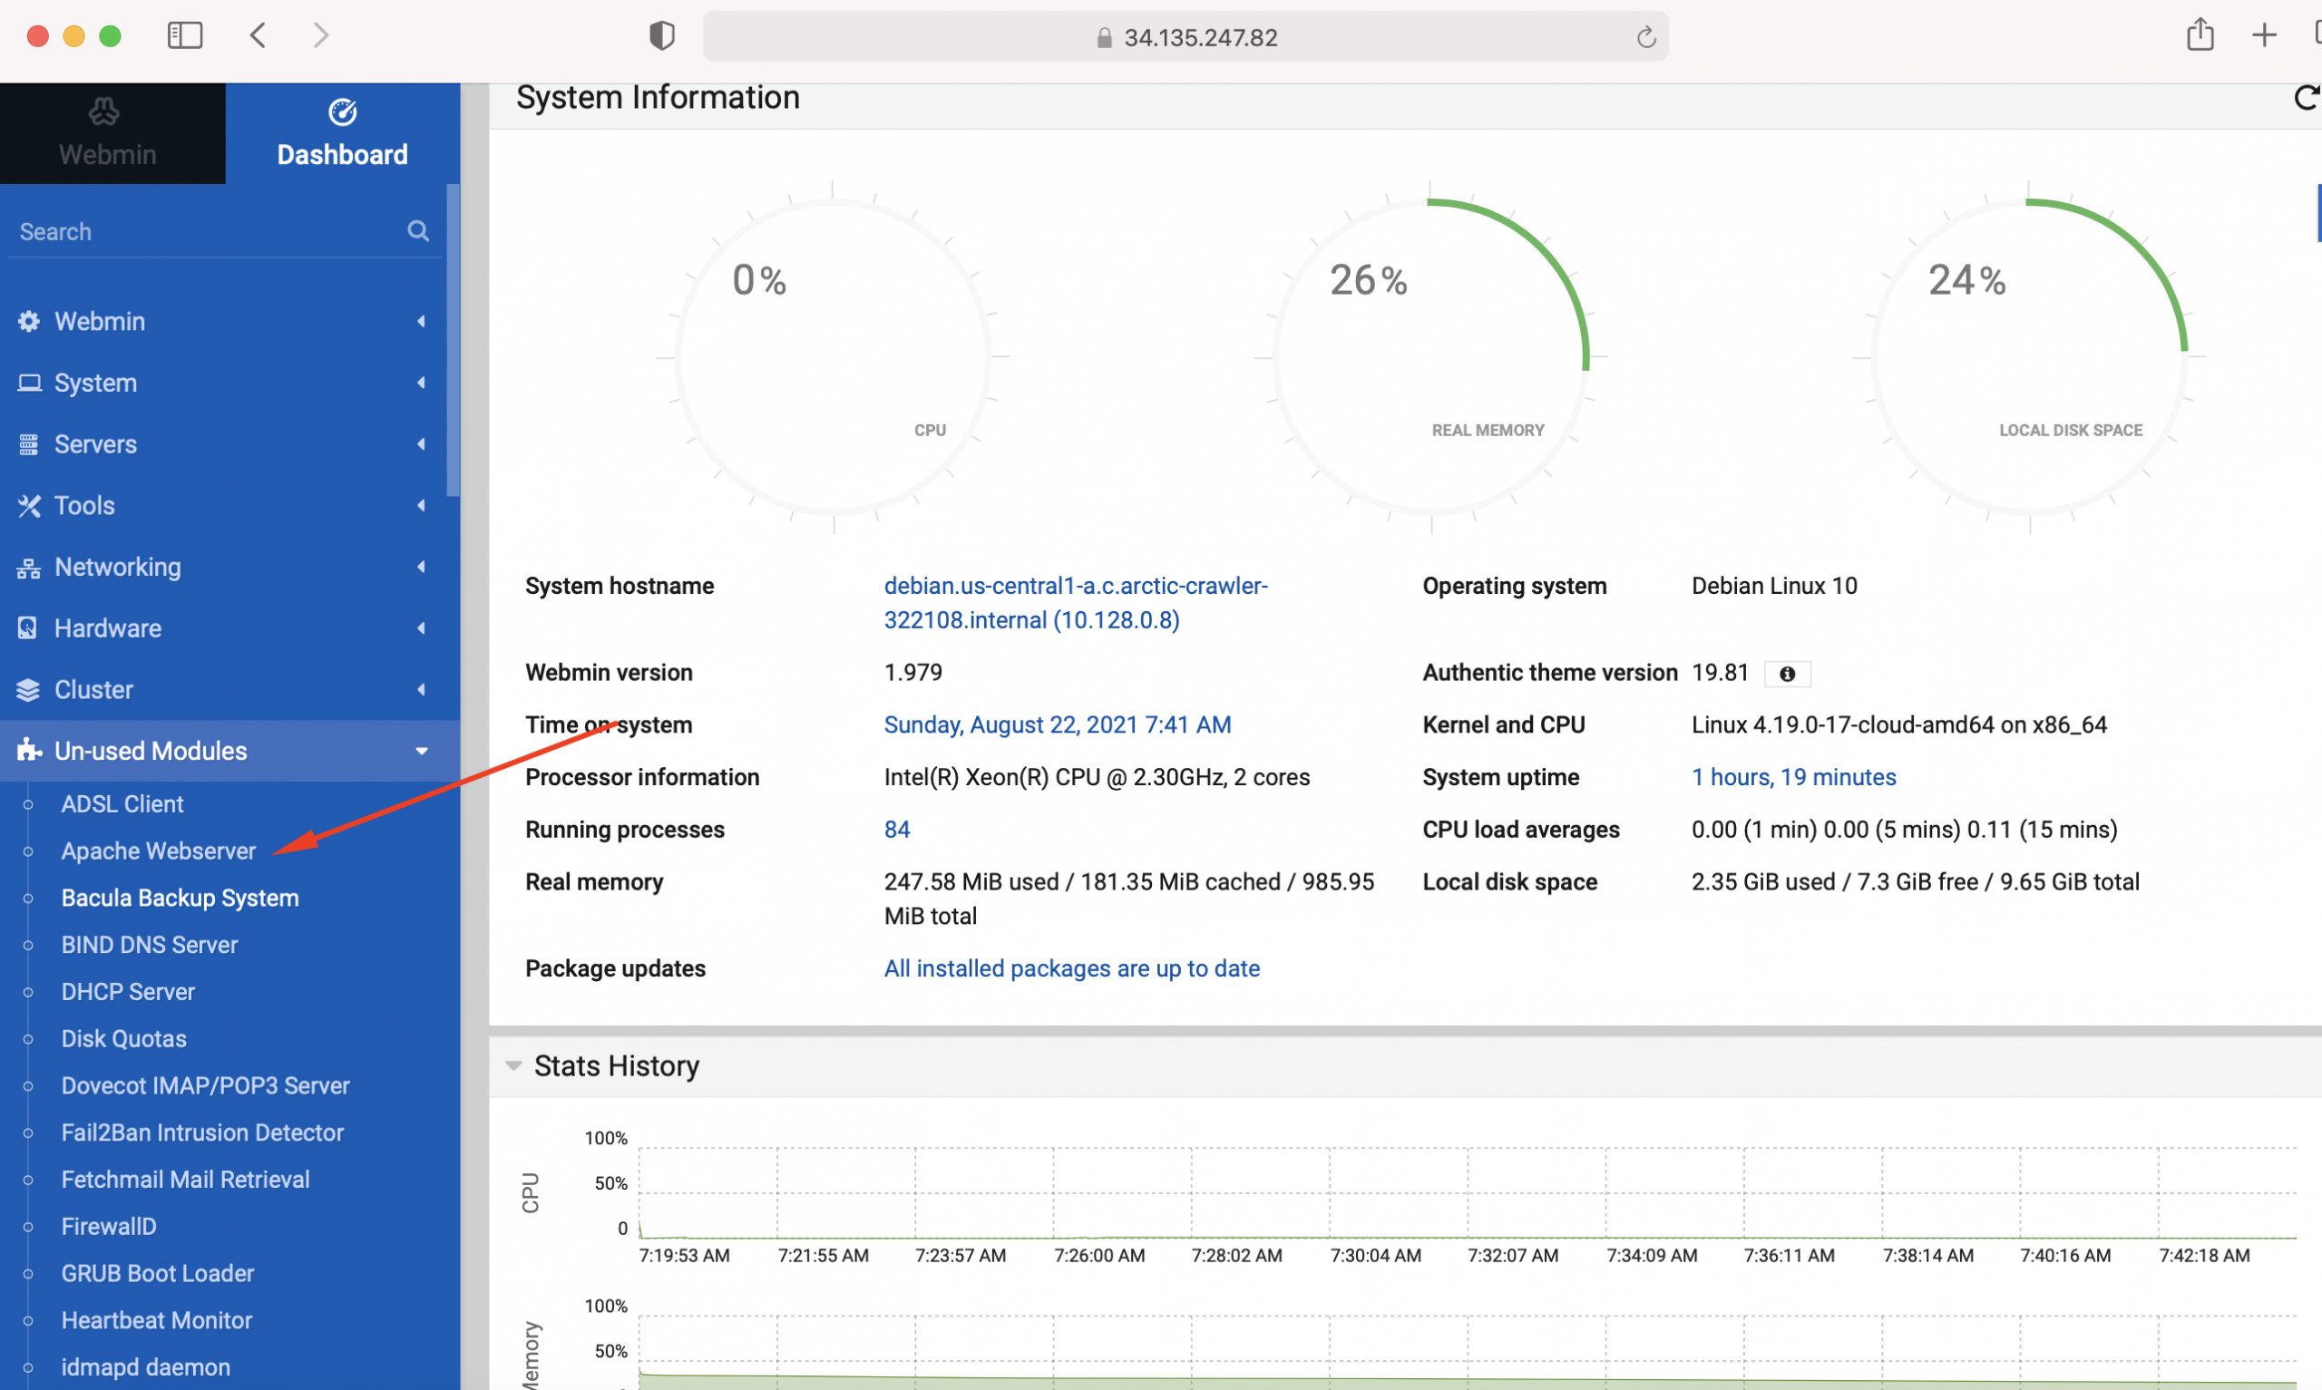Expand the Tools menu category
Screen dimensions: 2322x1390
pos(229,506)
